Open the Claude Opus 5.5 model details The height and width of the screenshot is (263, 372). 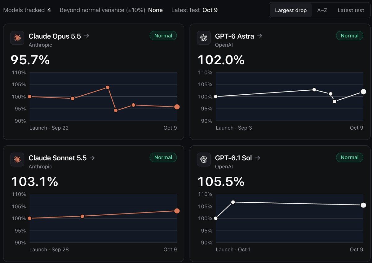55,36
